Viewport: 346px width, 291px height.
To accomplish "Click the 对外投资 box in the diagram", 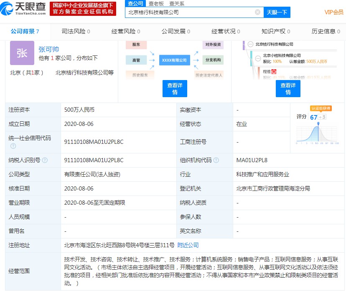I will click(x=213, y=45).
